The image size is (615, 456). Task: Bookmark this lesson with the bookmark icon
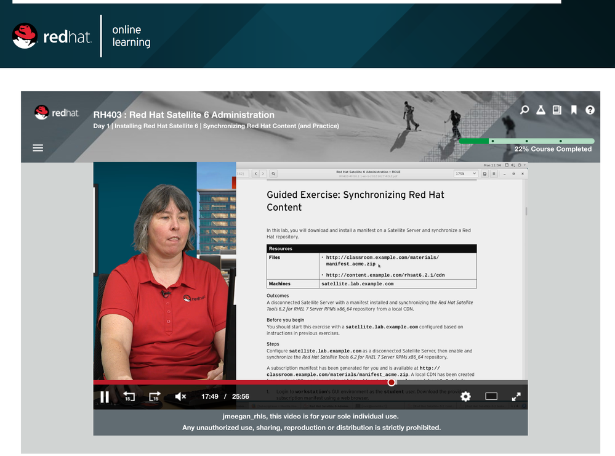pyautogui.click(x=574, y=110)
